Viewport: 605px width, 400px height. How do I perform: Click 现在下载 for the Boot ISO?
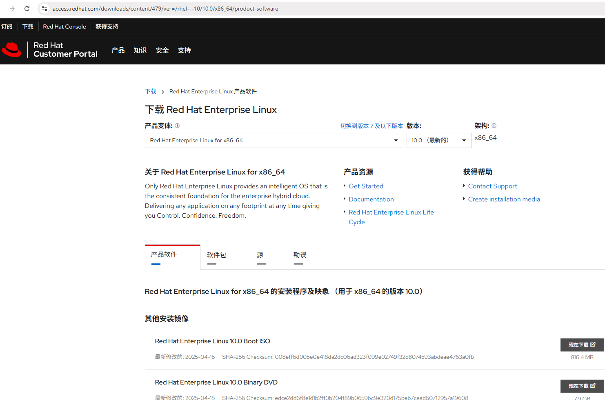tap(582, 345)
